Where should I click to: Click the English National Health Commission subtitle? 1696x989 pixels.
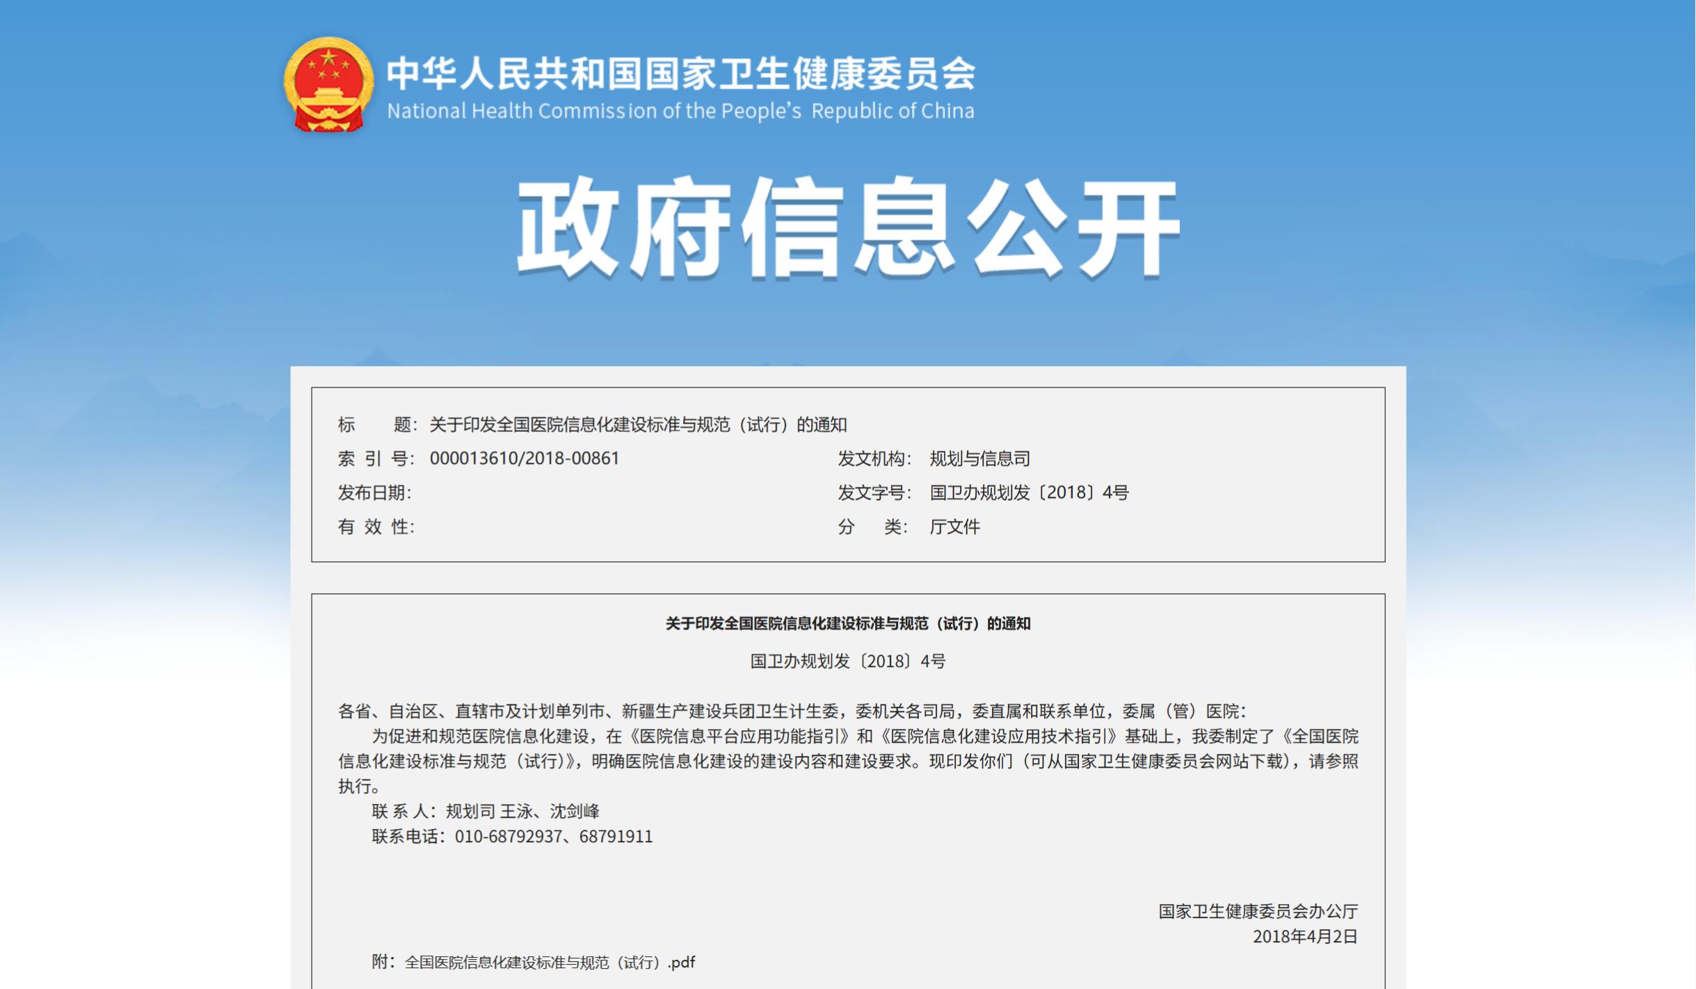click(x=680, y=111)
